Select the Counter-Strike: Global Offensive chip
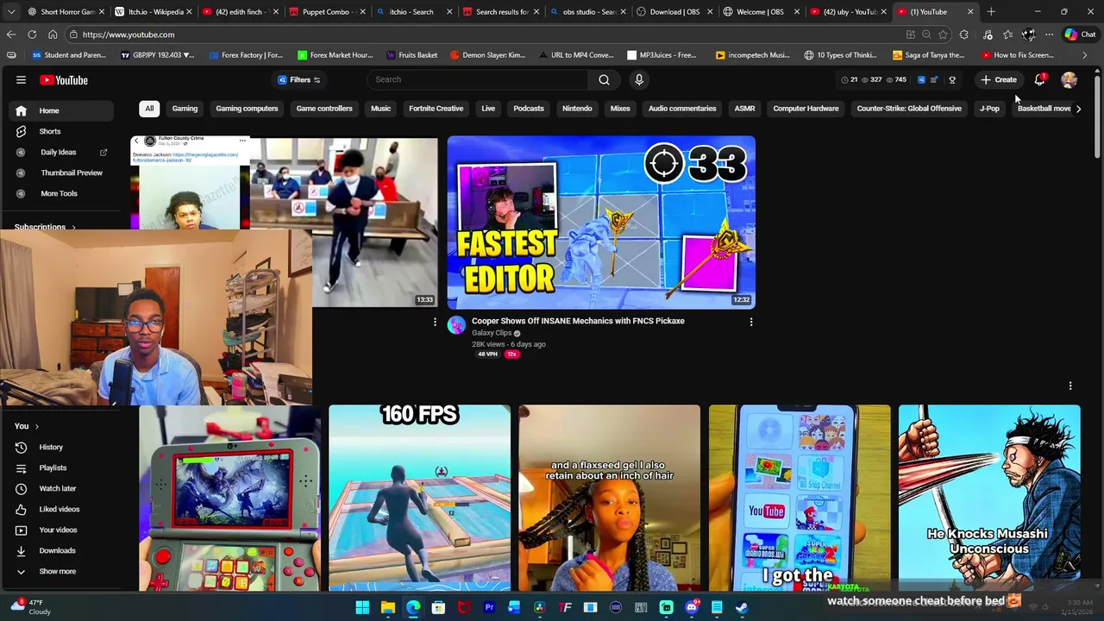The height and width of the screenshot is (621, 1104). click(x=909, y=109)
